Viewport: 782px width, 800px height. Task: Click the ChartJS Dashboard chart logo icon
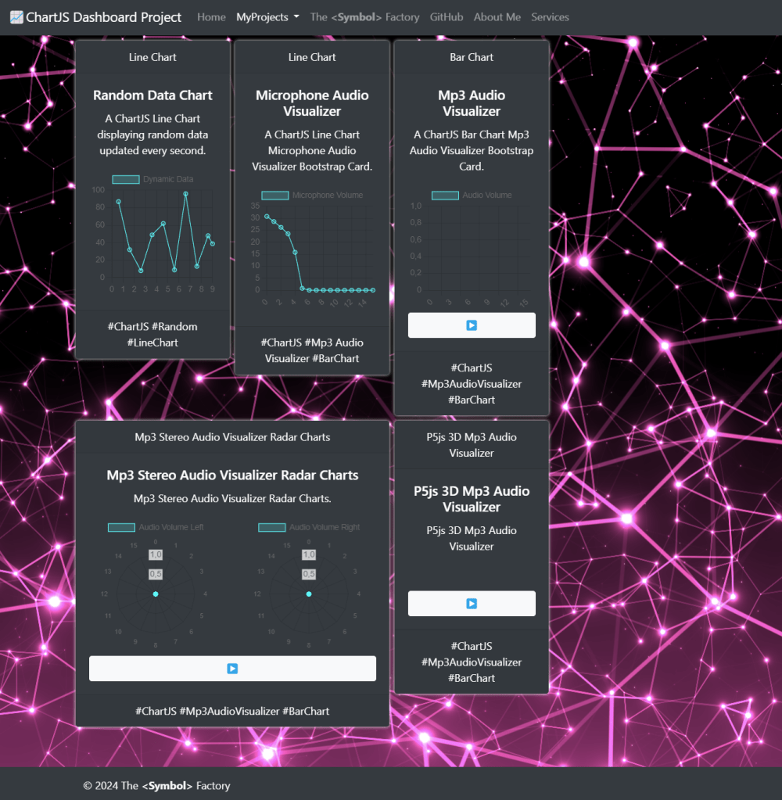pos(16,17)
